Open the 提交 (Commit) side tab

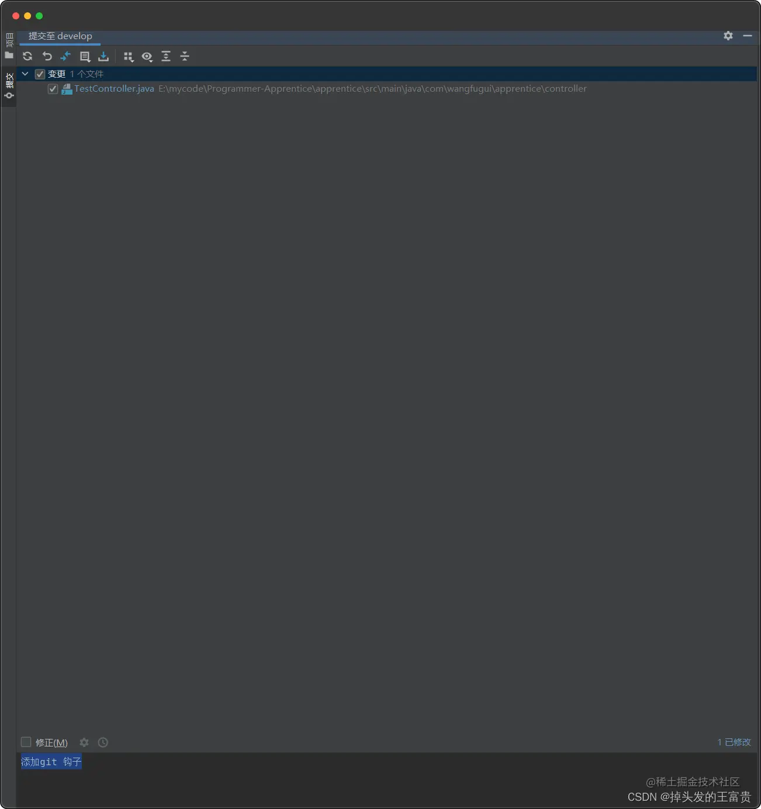coord(9,86)
